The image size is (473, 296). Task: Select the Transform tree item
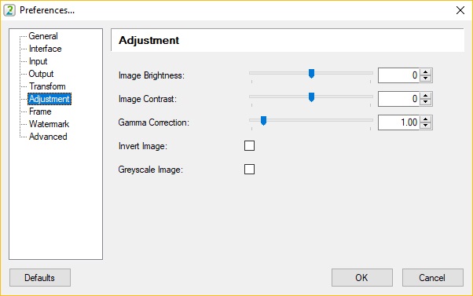click(47, 86)
